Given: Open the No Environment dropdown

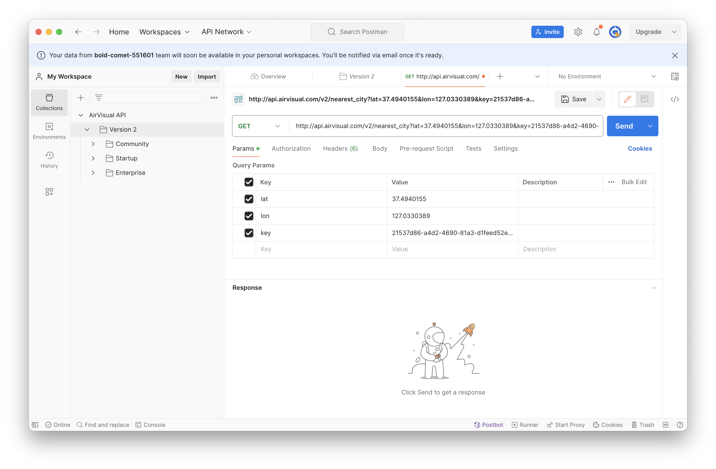Looking at the screenshot, I should pos(606,77).
